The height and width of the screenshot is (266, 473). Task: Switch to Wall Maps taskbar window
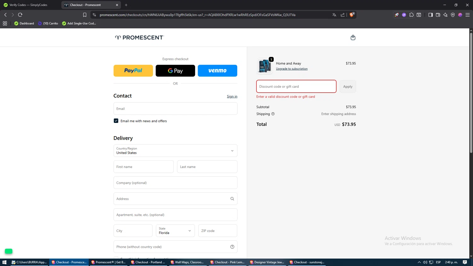point(188,262)
